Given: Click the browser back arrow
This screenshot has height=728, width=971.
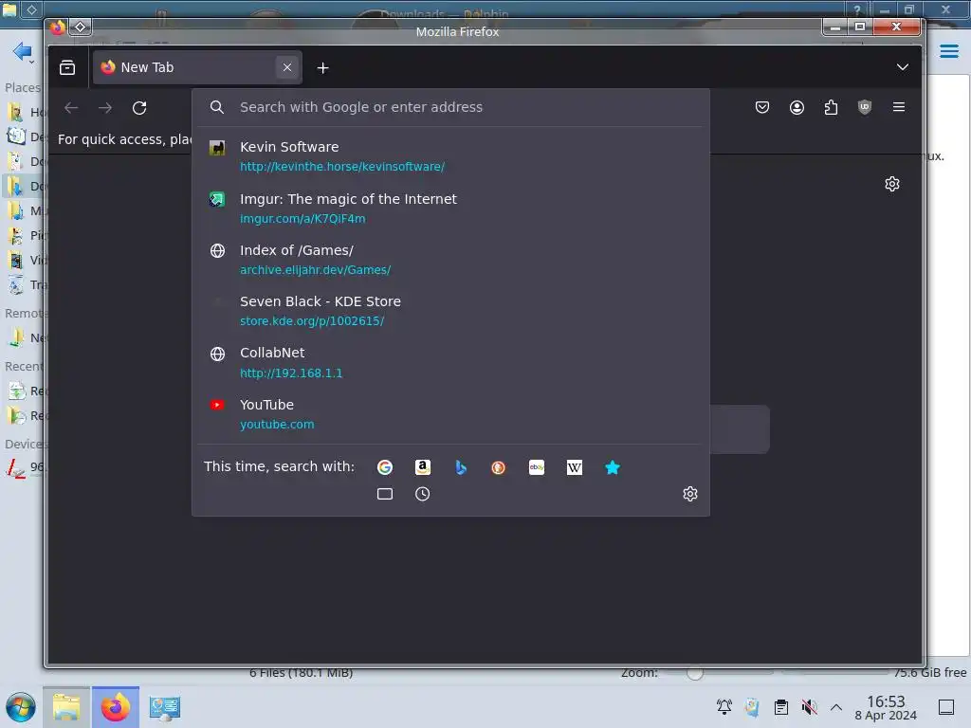Looking at the screenshot, I should click(71, 108).
